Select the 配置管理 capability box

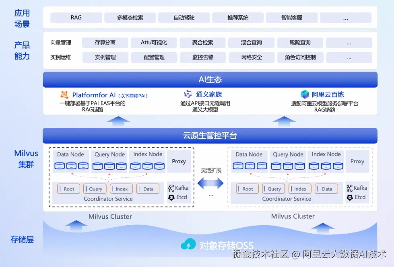click(x=154, y=57)
